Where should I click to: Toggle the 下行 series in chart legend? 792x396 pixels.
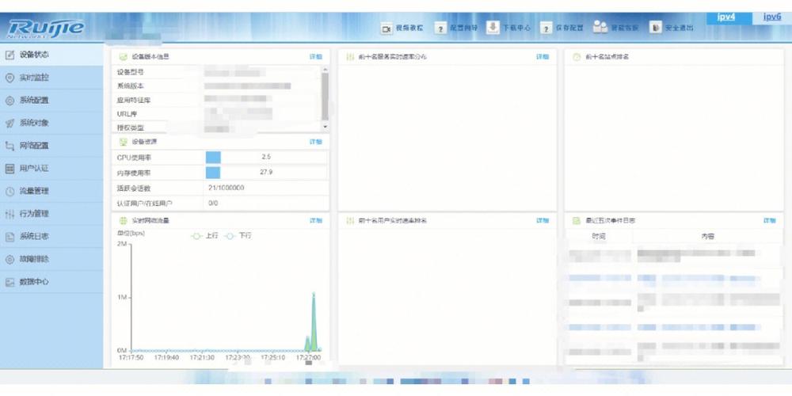pos(238,236)
